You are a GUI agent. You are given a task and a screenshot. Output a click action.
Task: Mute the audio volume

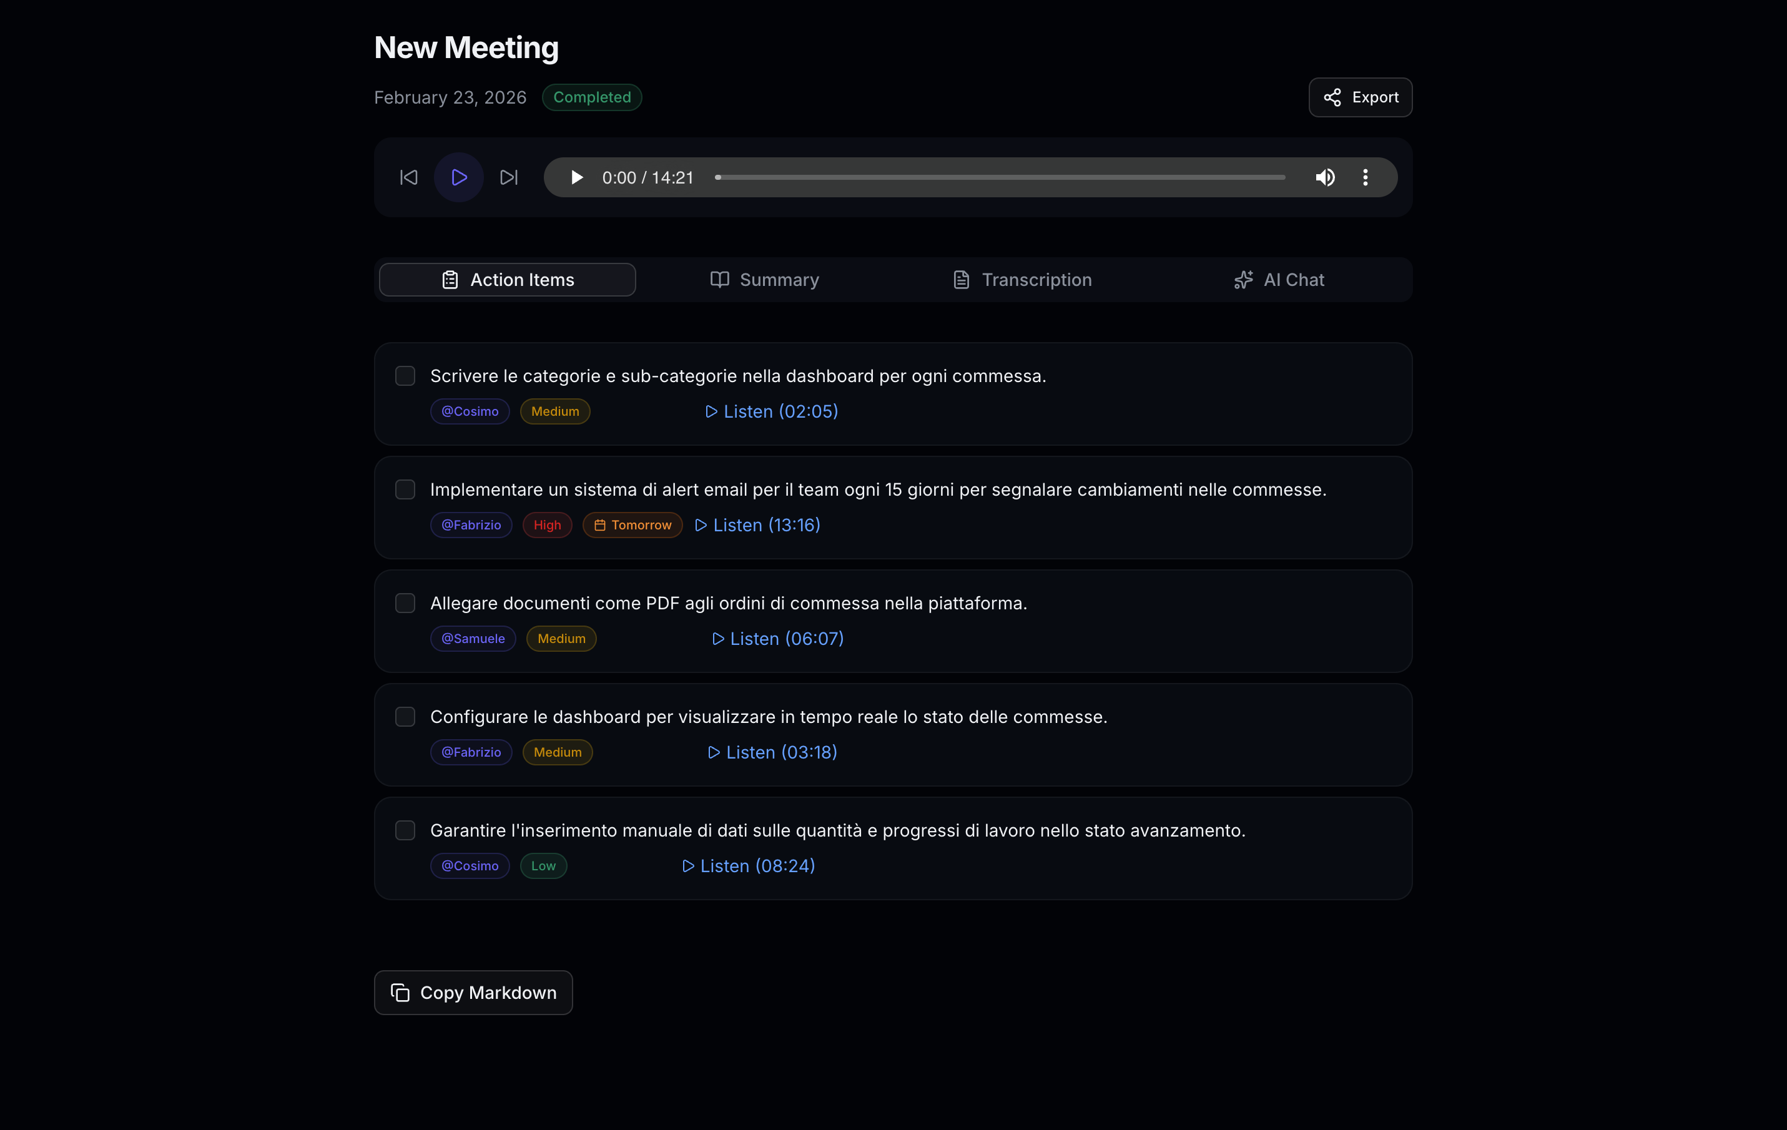[x=1326, y=177]
